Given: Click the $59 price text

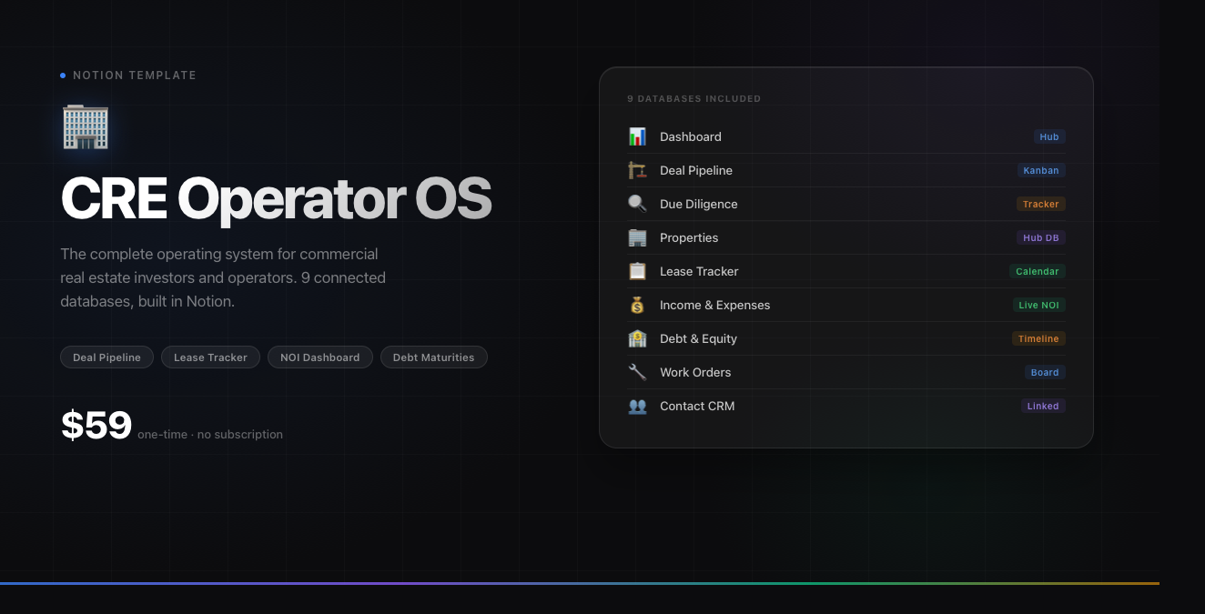Looking at the screenshot, I should pos(96,426).
